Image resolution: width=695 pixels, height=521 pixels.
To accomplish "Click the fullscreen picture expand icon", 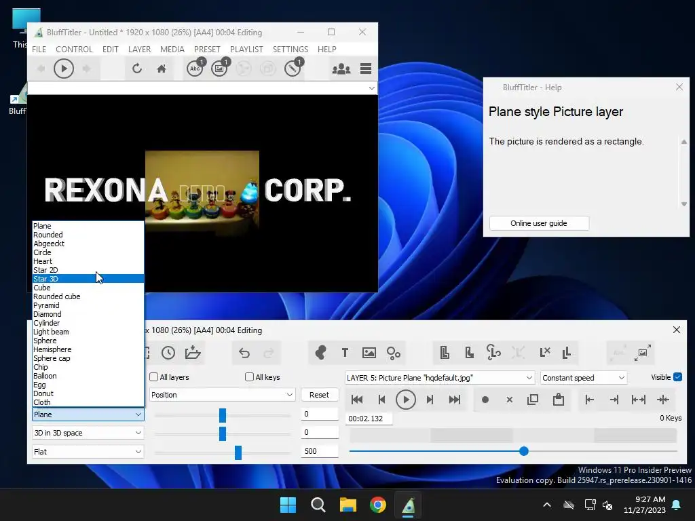I will tap(642, 353).
